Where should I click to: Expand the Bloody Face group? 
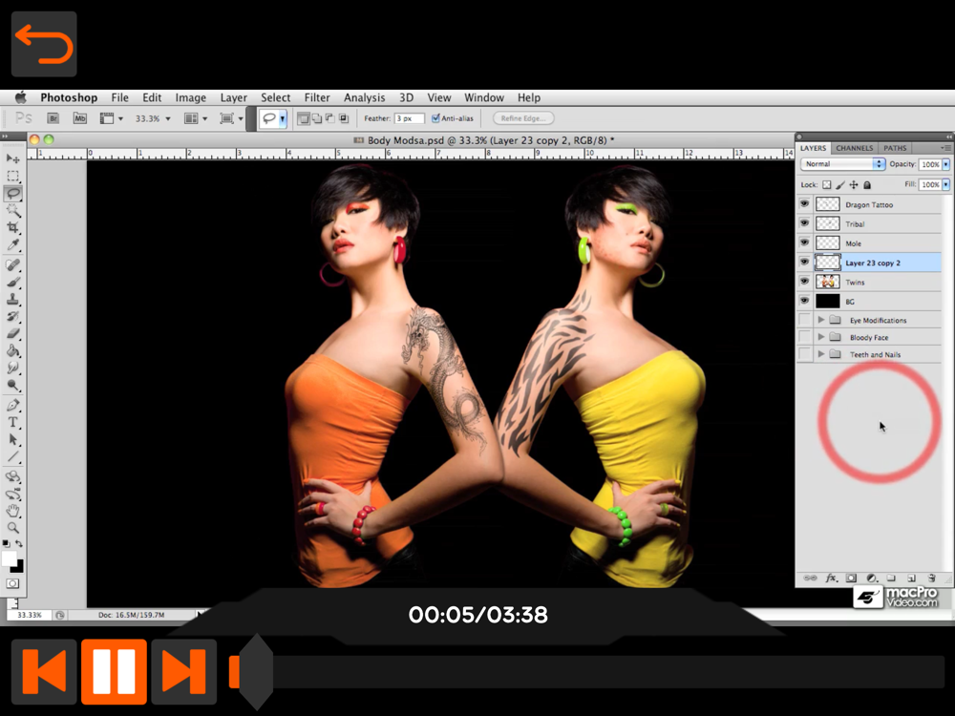pyautogui.click(x=821, y=337)
